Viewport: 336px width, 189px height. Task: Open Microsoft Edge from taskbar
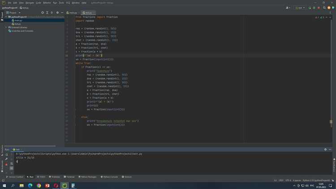pos(30,185)
